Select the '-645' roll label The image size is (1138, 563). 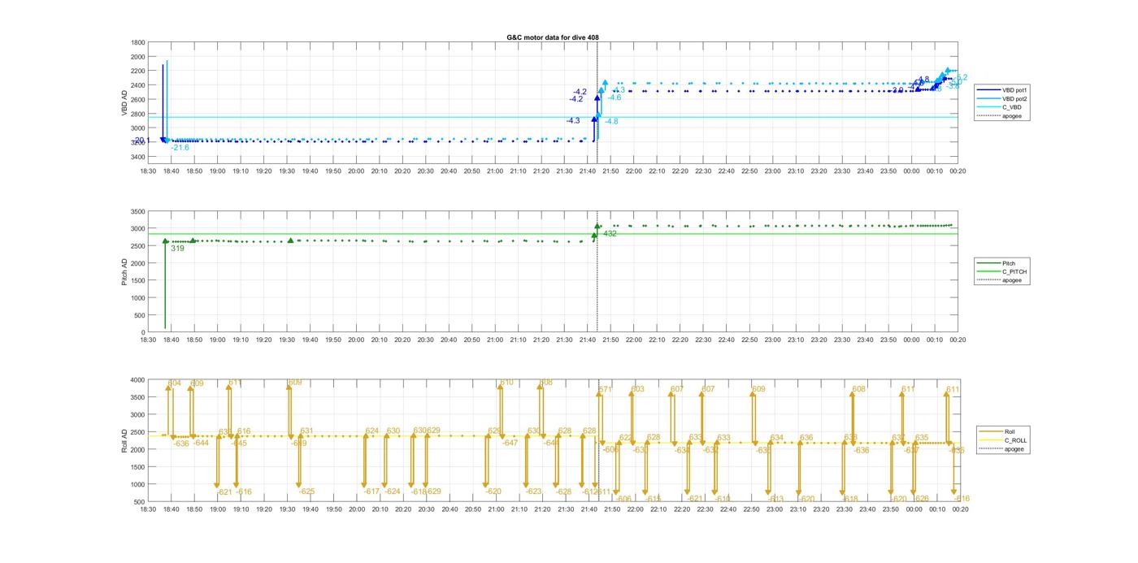coord(238,443)
